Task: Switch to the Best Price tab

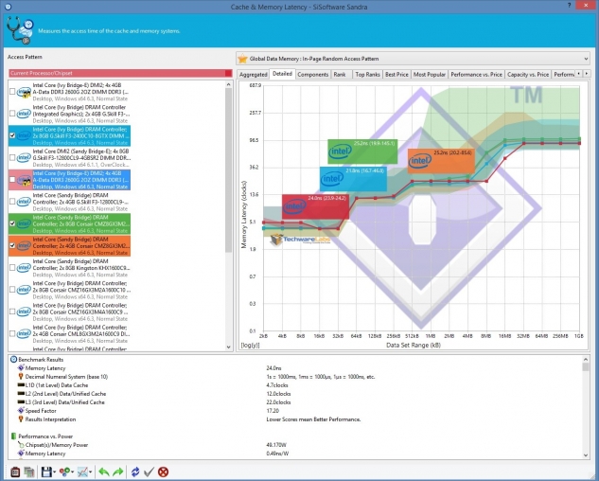Action: (x=396, y=75)
